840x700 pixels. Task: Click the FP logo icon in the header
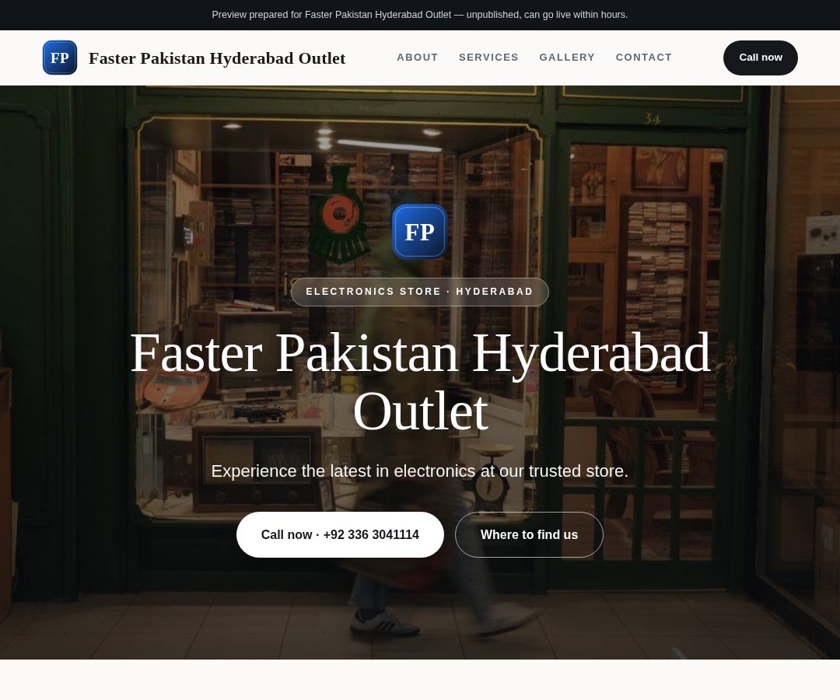point(59,58)
